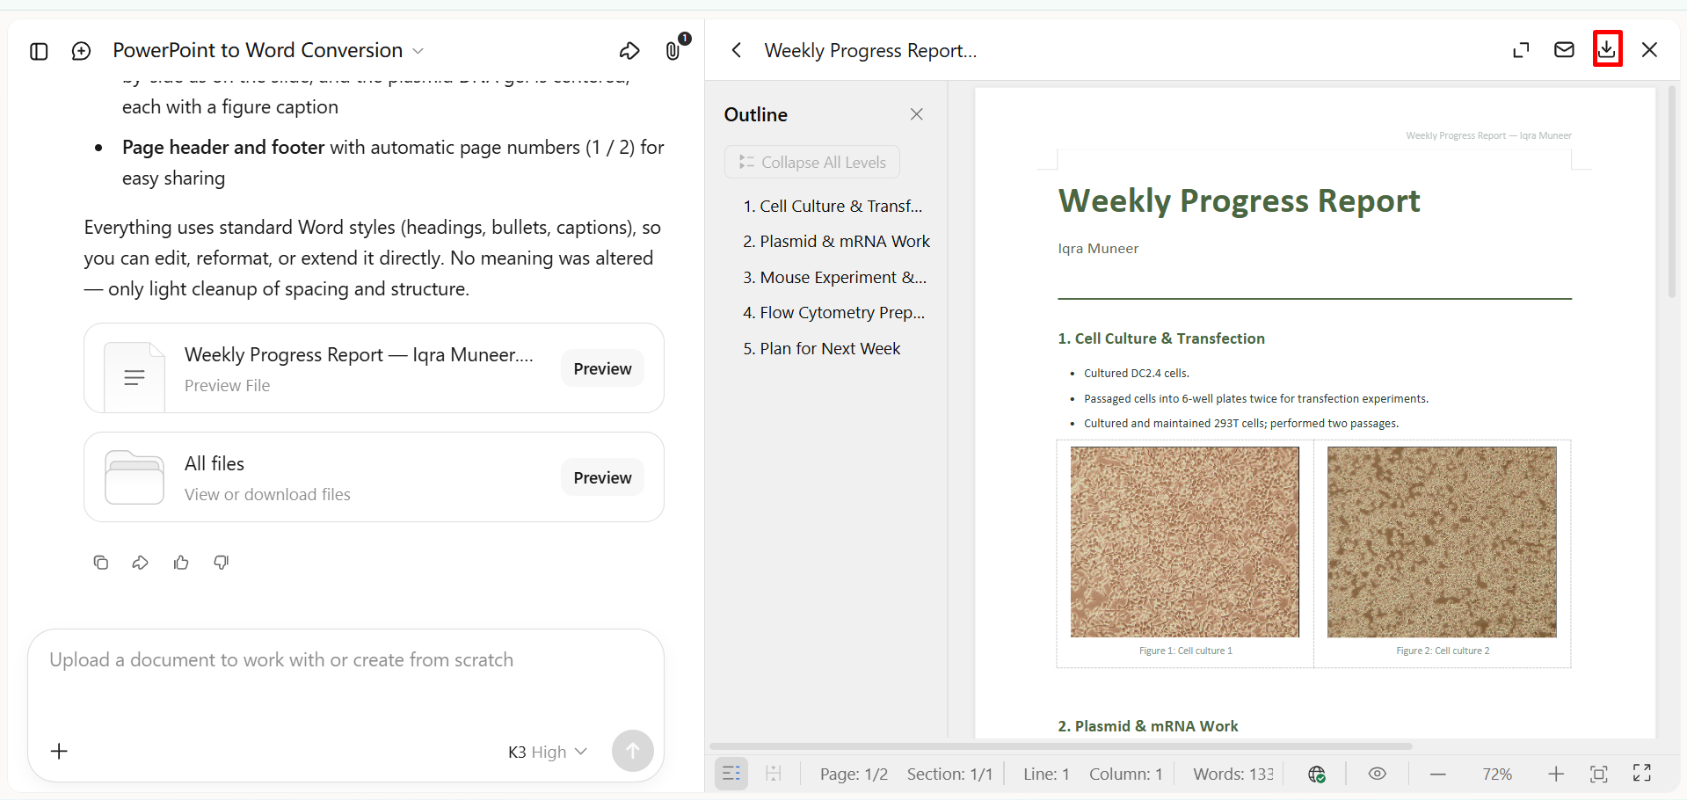Click the document vertical scrollbar
This screenshot has height=800, width=1687.
point(1672,192)
